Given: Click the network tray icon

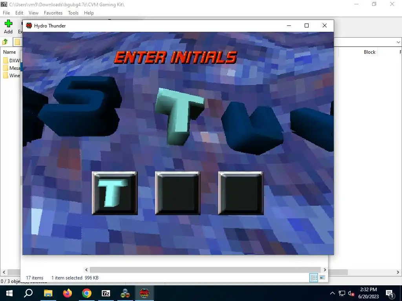Looking at the screenshot, I should tap(342, 293).
